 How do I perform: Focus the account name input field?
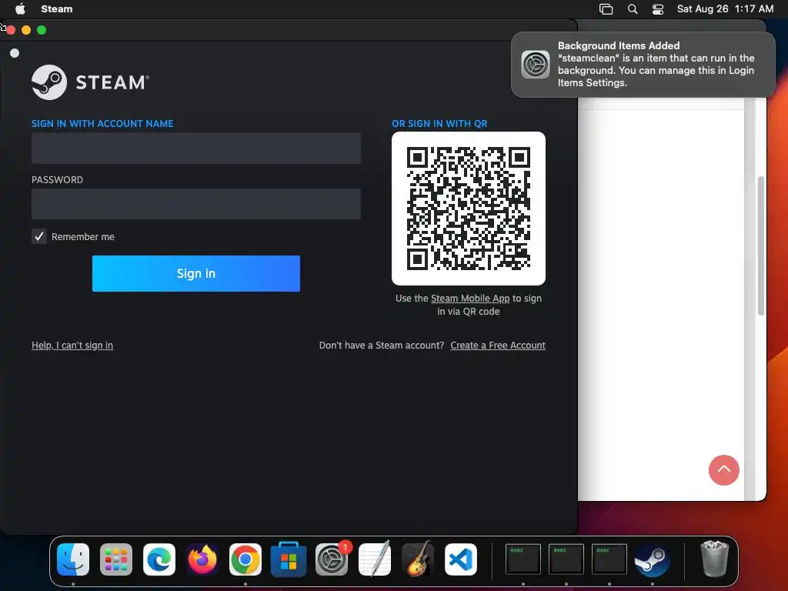(x=196, y=149)
